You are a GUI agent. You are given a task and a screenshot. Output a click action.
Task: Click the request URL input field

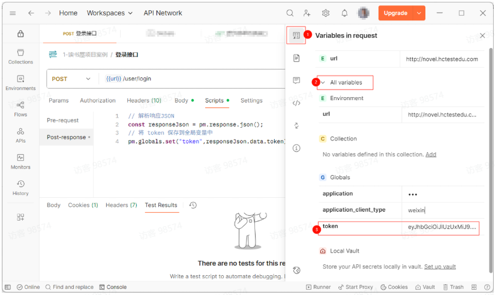[x=193, y=79]
